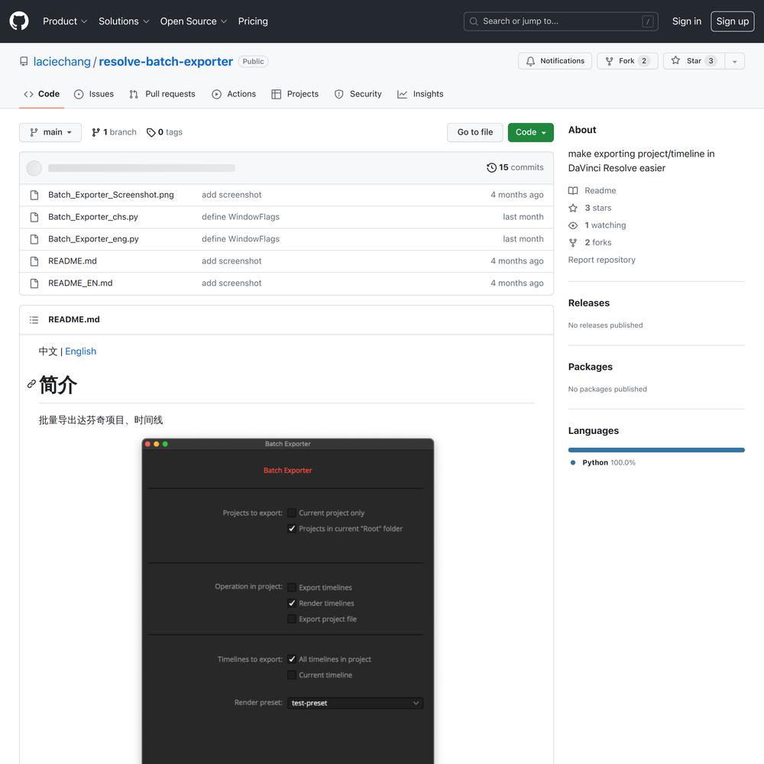Open the Star lists dropdown arrow
The image size is (764, 764).
[734, 61]
